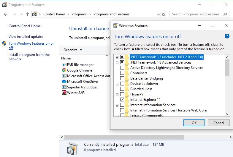Toggle the .NET Framework 3.5 checkbox

click(122, 57)
